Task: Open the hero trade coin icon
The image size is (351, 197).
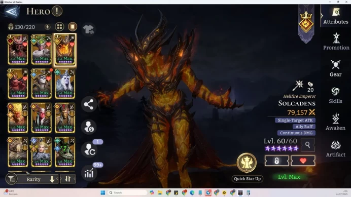Action: tap(89, 127)
